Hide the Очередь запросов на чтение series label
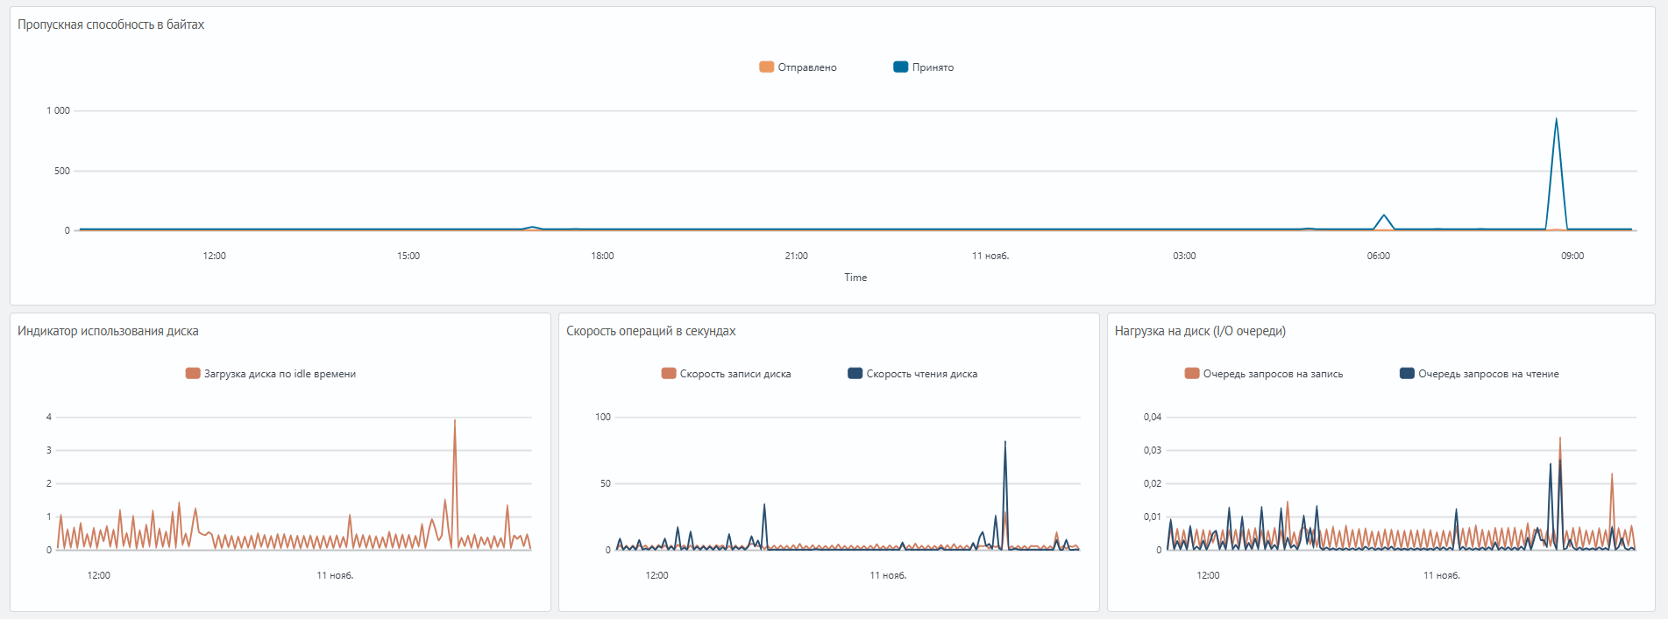1668x619 pixels. pyautogui.click(x=1488, y=374)
